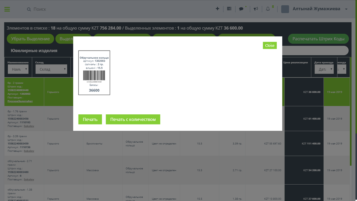Click the Ювелирные изделия heading
The image size is (357, 201).
pyautogui.click(x=34, y=51)
